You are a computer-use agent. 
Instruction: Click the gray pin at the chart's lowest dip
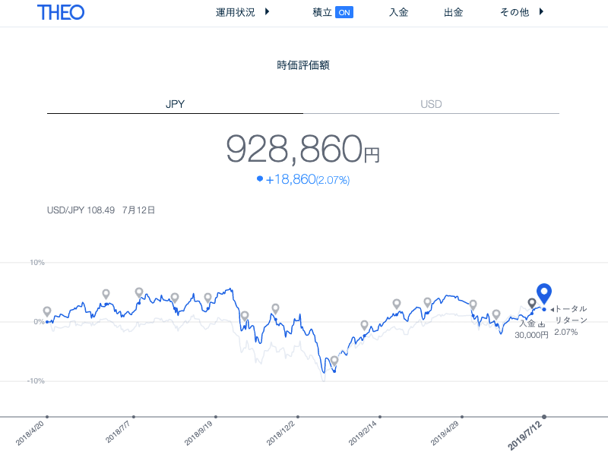coord(334,361)
